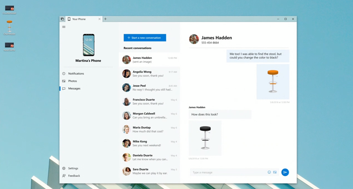The height and width of the screenshot is (189, 353).
Task: Click the 'Me too! I was able' message bubble
Action: (258, 56)
